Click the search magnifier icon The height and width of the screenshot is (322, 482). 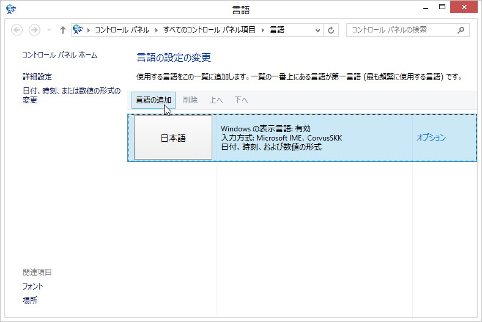tap(461, 30)
